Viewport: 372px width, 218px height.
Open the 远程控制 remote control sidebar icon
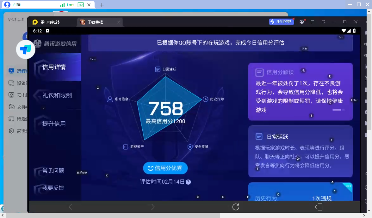click(11, 71)
